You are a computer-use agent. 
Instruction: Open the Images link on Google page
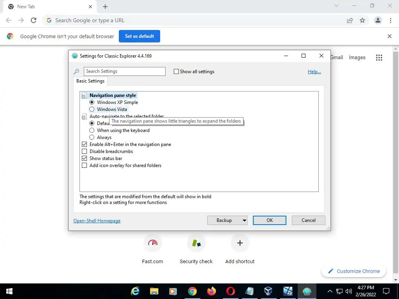pos(357,58)
